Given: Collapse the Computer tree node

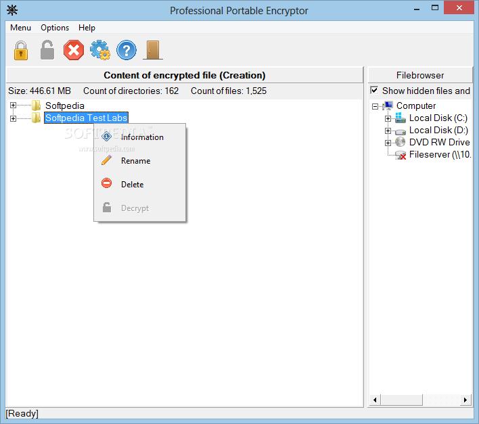Looking at the screenshot, I should tap(375, 106).
